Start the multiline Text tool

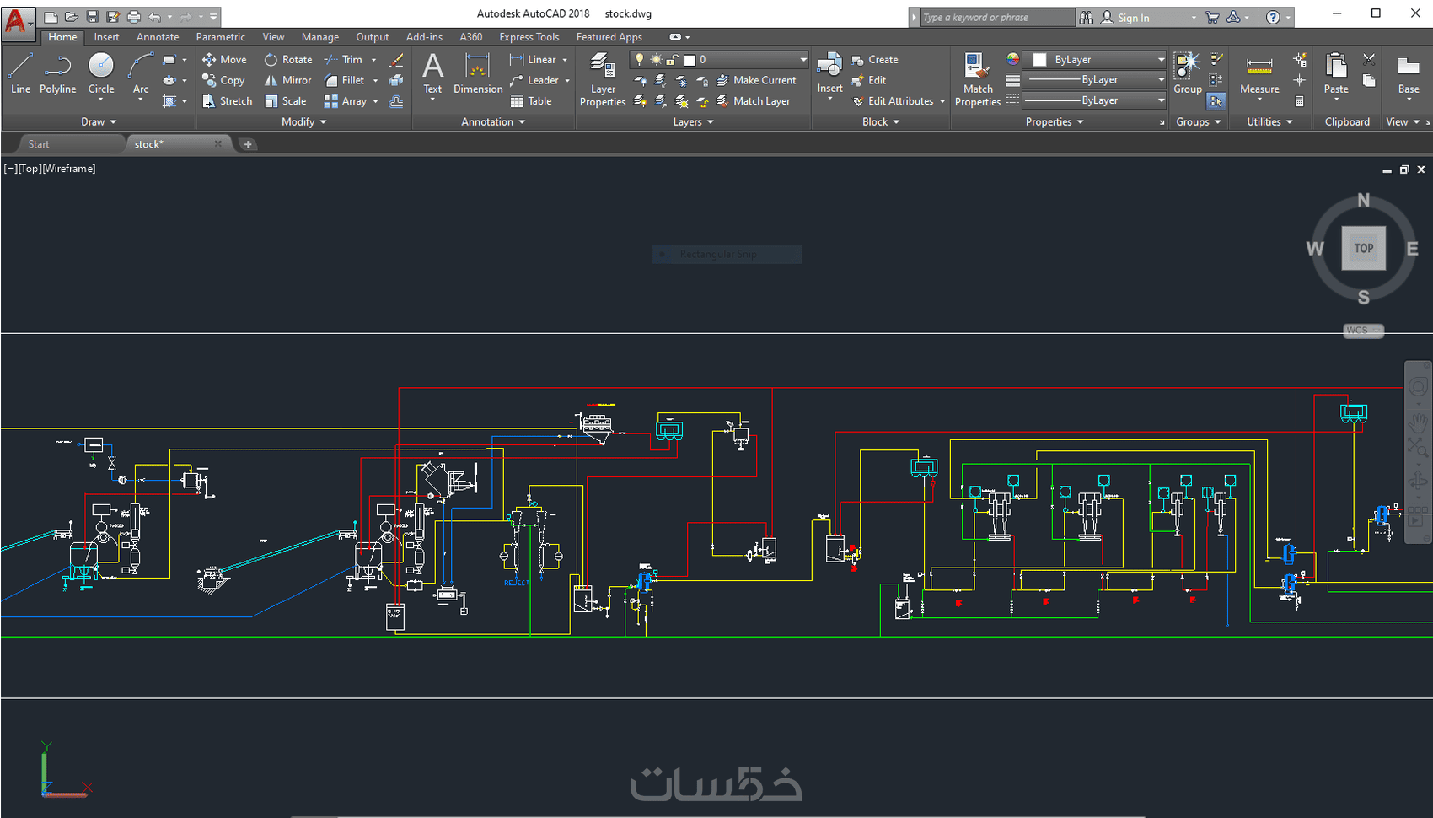[432, 74]
